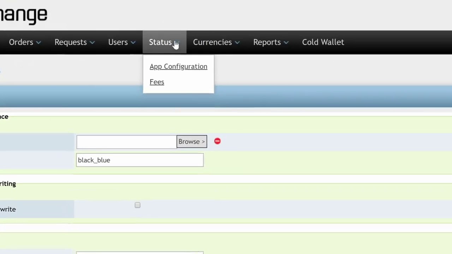Open the Requests menu

click(x=75, y=42)
